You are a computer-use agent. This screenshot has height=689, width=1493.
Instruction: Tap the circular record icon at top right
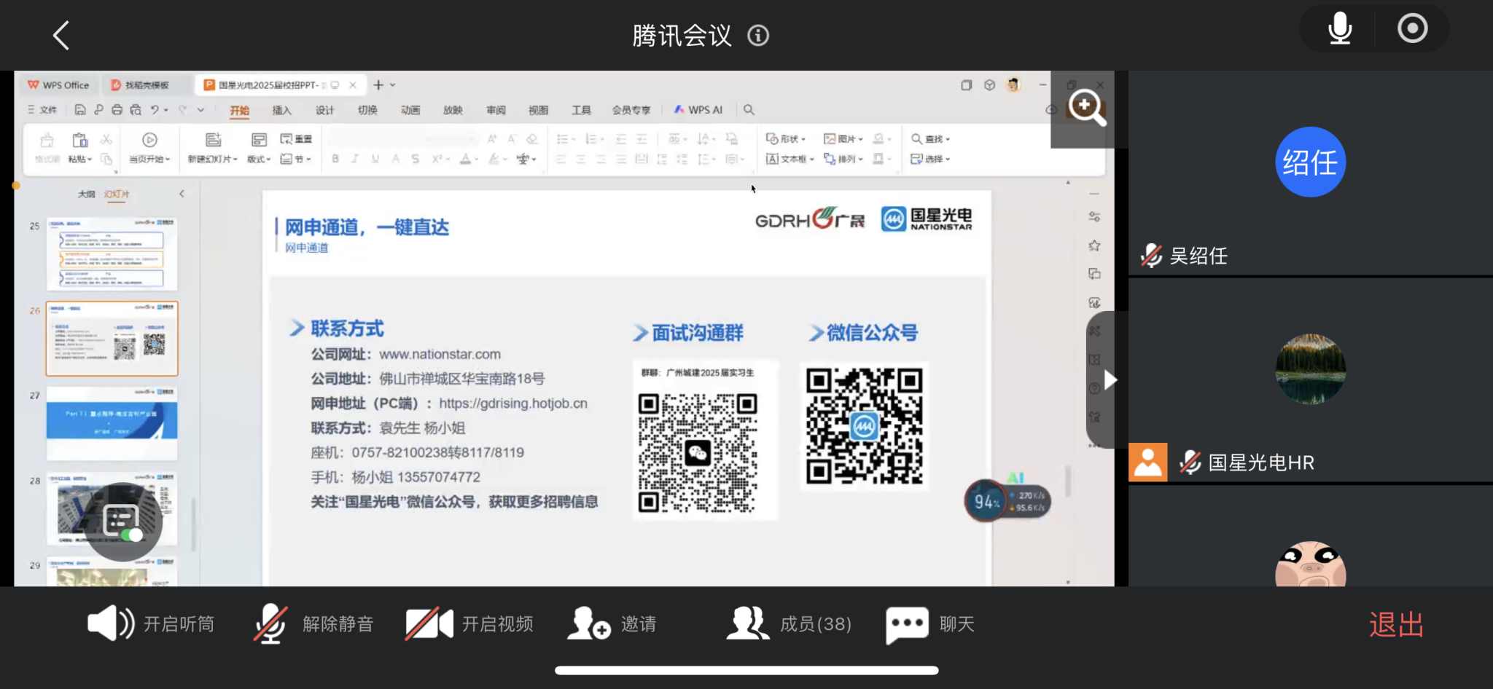[1412, 29]
